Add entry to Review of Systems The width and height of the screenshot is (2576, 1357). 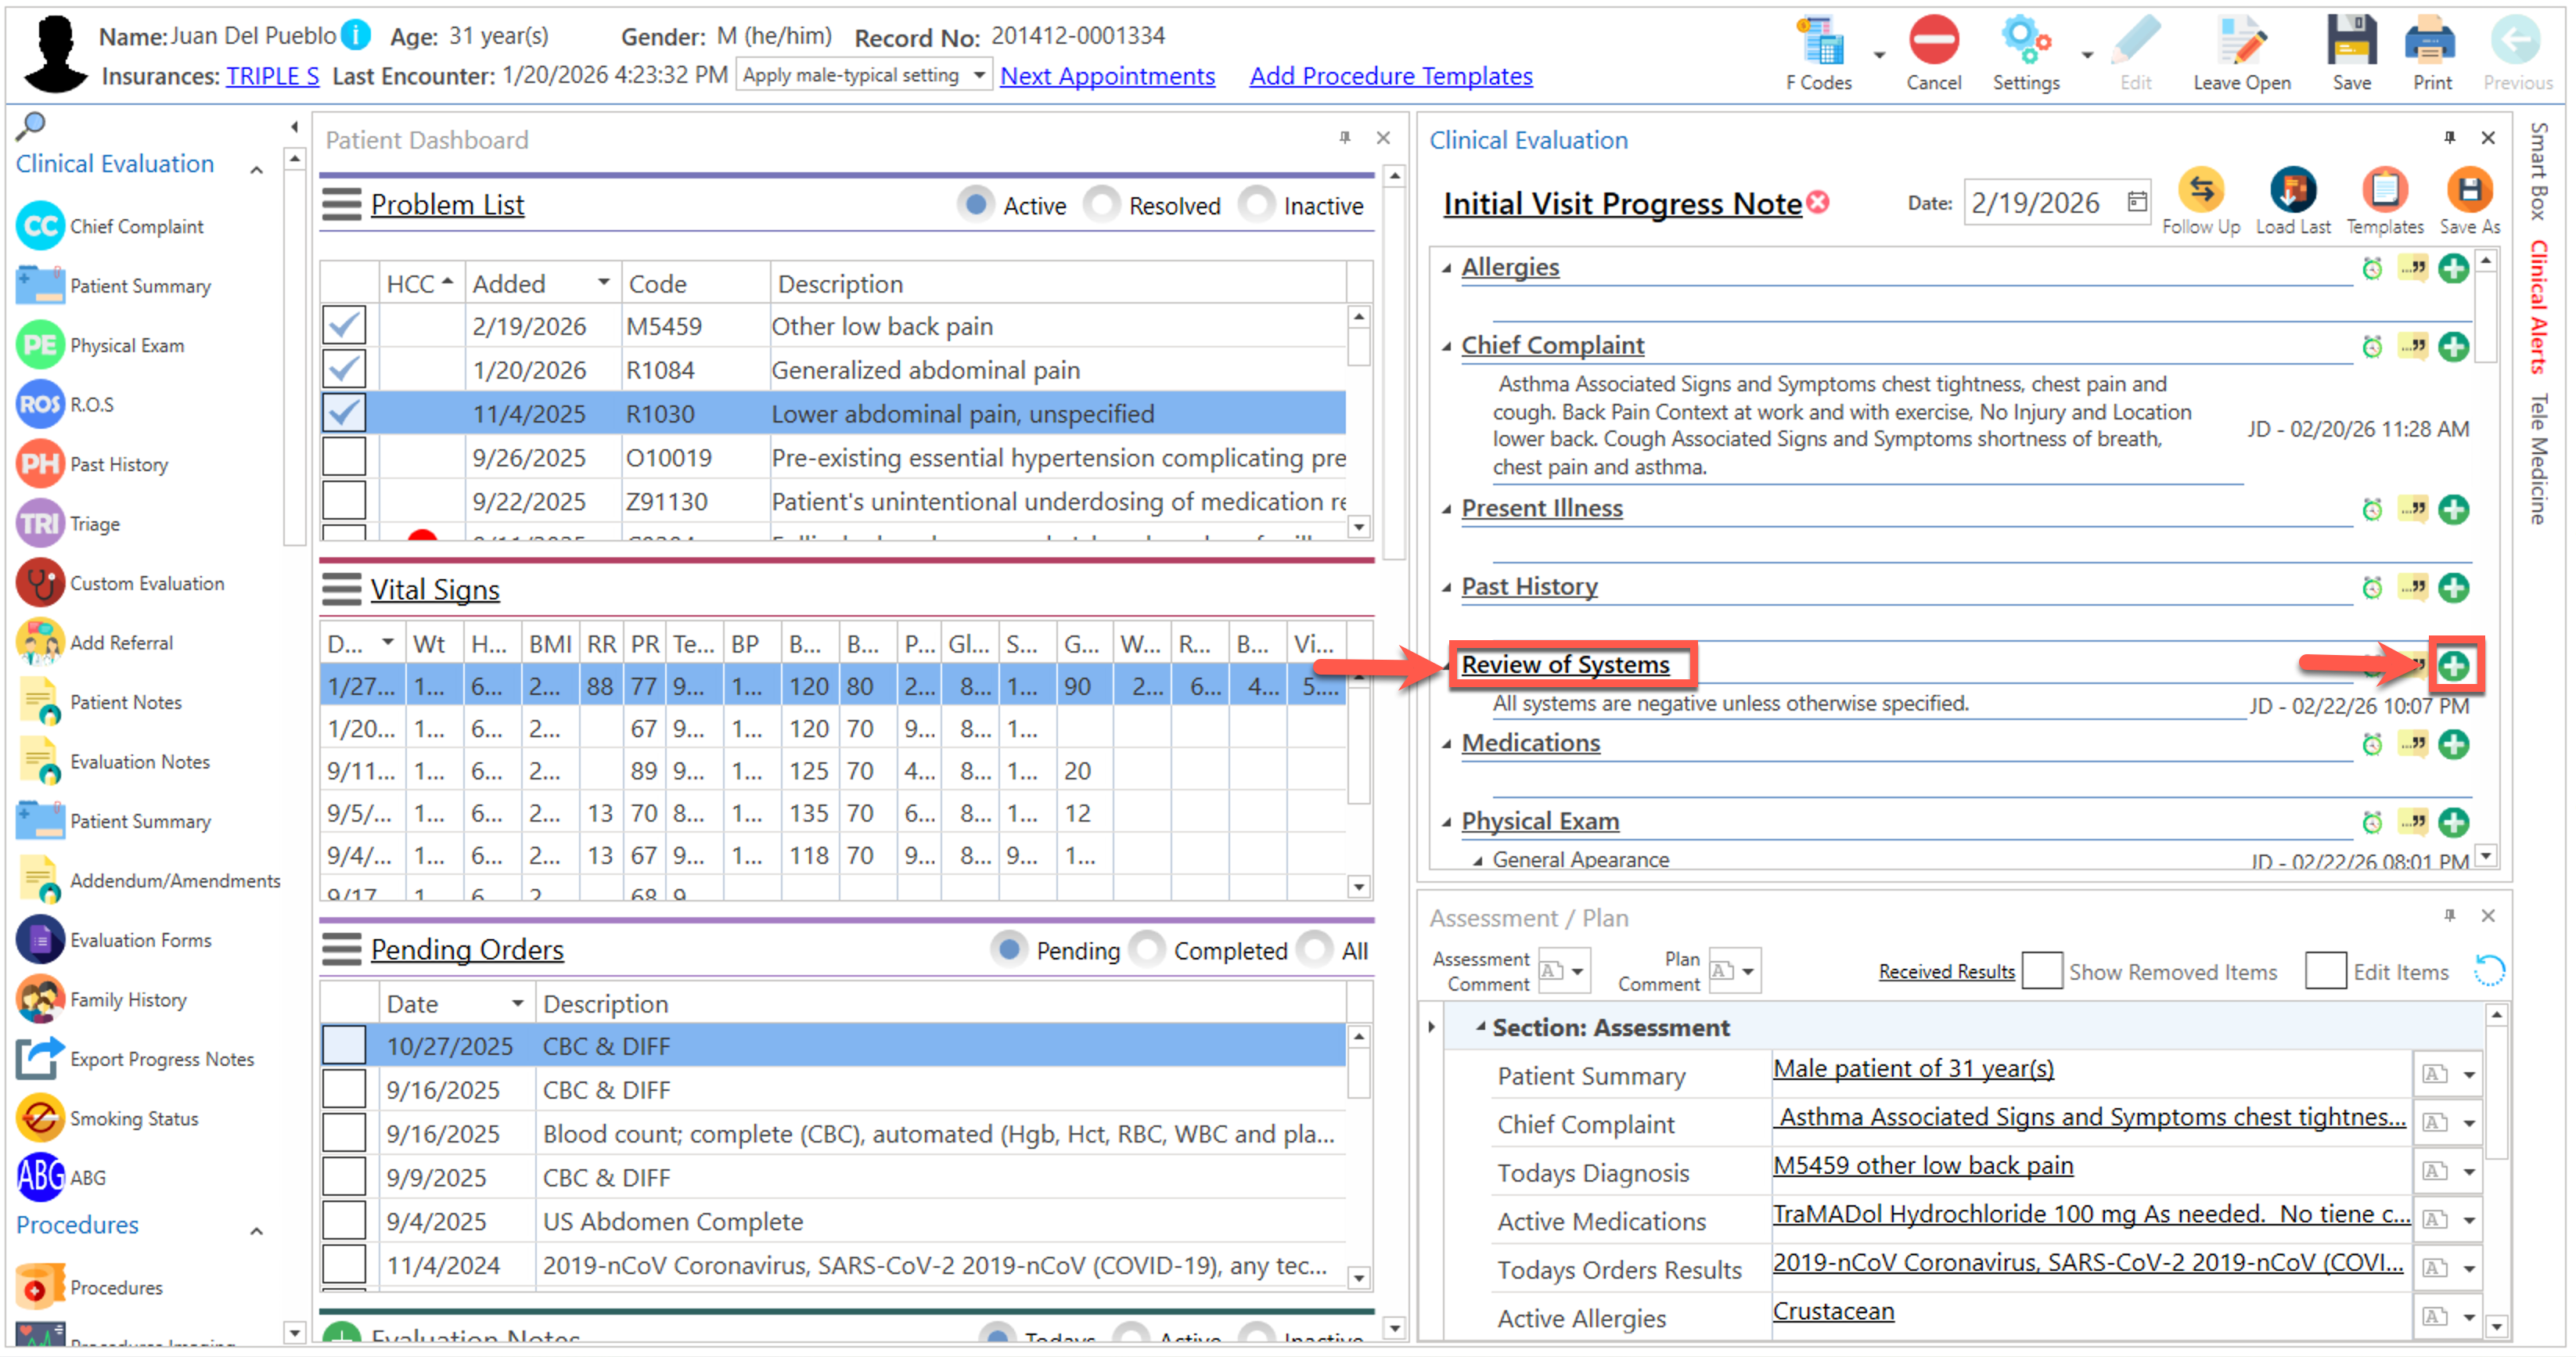[2453, 666]
